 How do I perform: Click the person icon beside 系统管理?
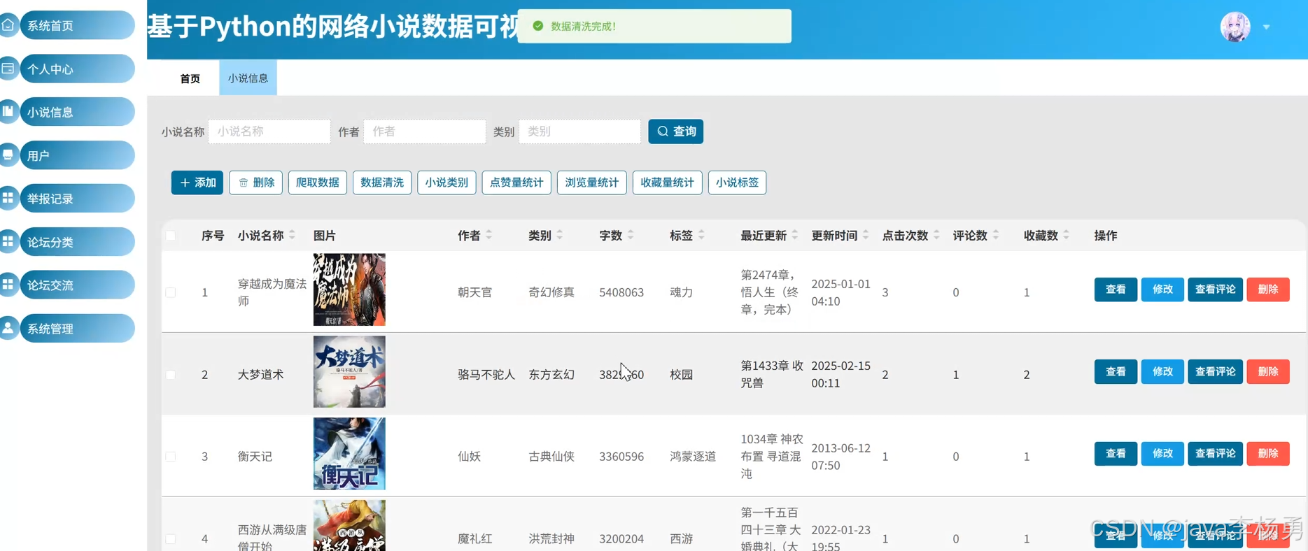(x=8, y=328)
